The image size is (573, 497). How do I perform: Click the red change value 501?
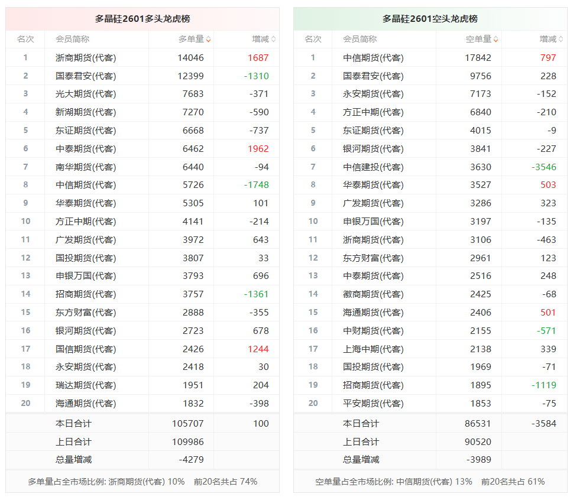pos(548,313)
